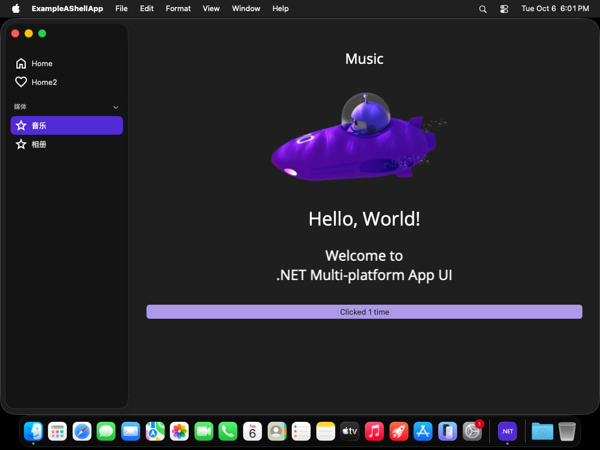Open Control Center in menu bar

point(504,9)
